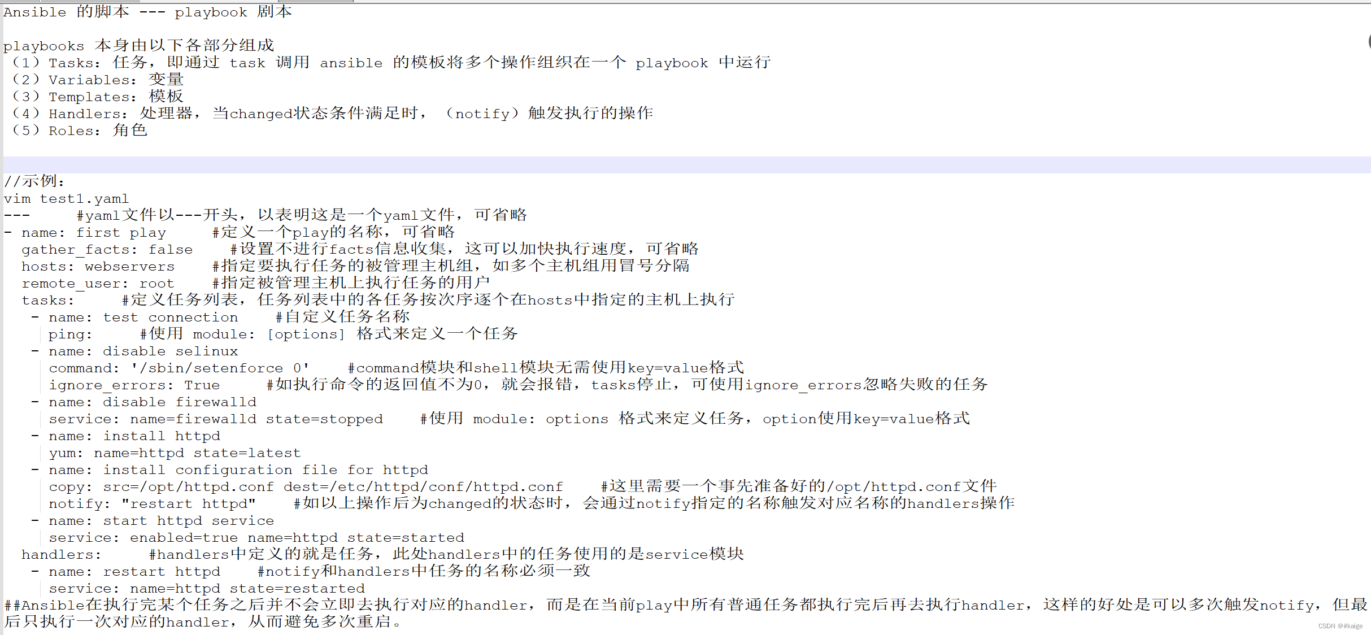Click the '##Ansible在执行完某个任务' note line

pyautogui.click(x=686, y=605)
